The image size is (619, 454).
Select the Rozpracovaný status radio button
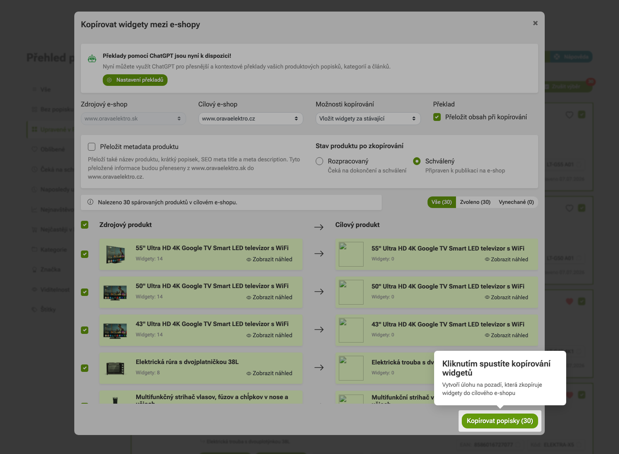click(x=319, y=161)
